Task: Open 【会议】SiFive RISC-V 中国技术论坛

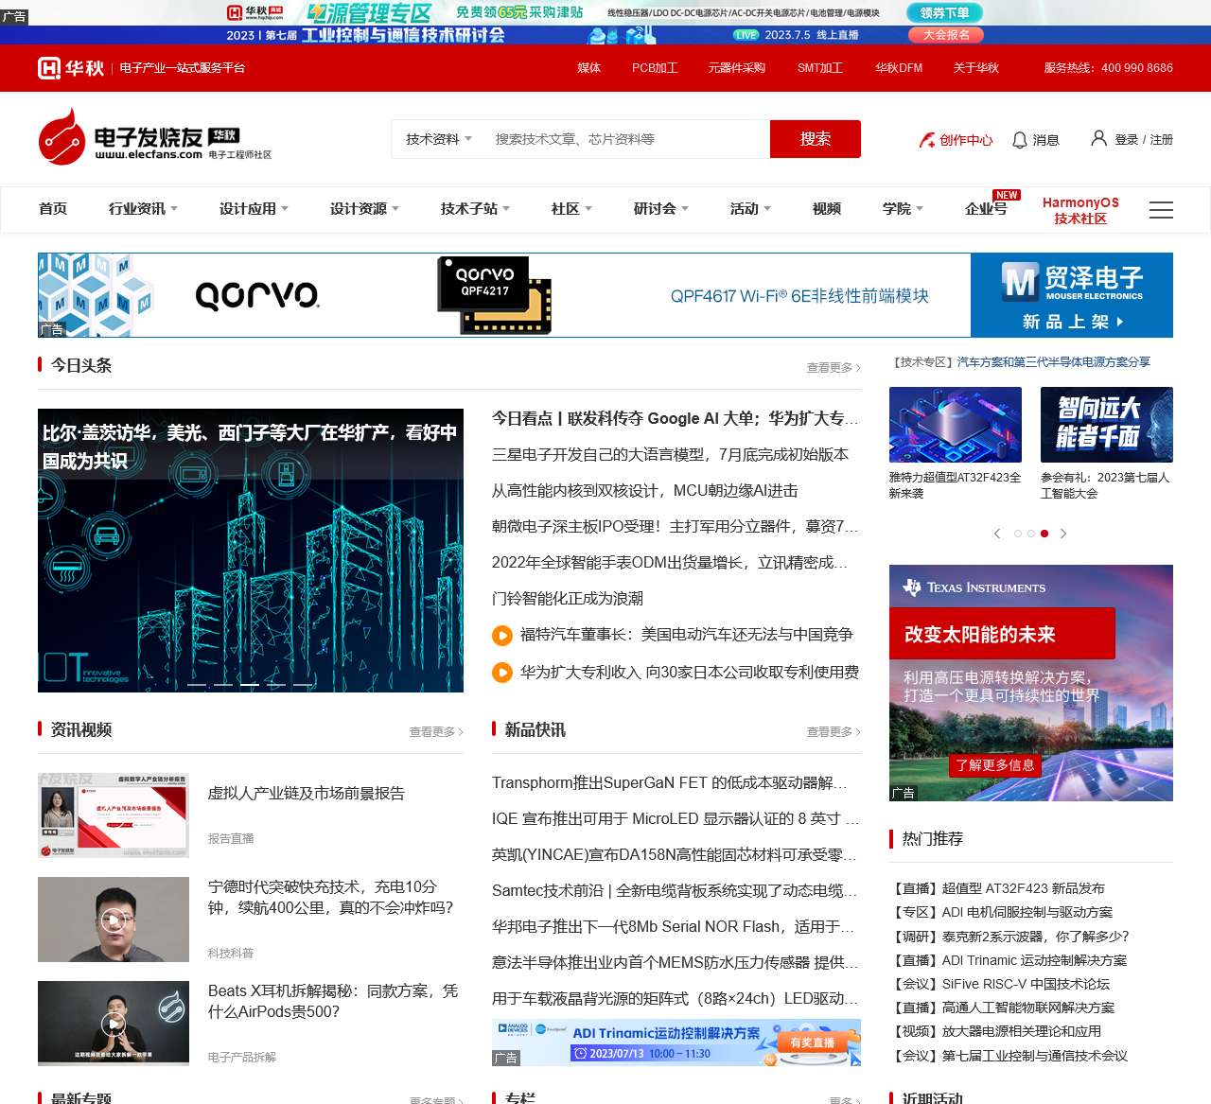Action: pos(999,984)
